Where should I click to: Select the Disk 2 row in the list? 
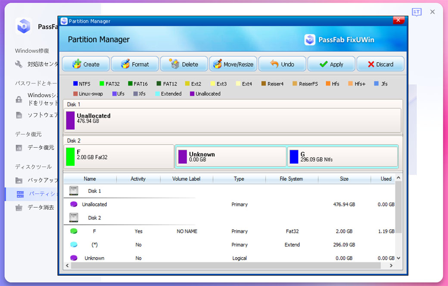coord(94,218)
